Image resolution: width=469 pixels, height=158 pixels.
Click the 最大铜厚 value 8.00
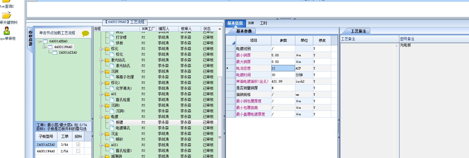pos(283,62)
